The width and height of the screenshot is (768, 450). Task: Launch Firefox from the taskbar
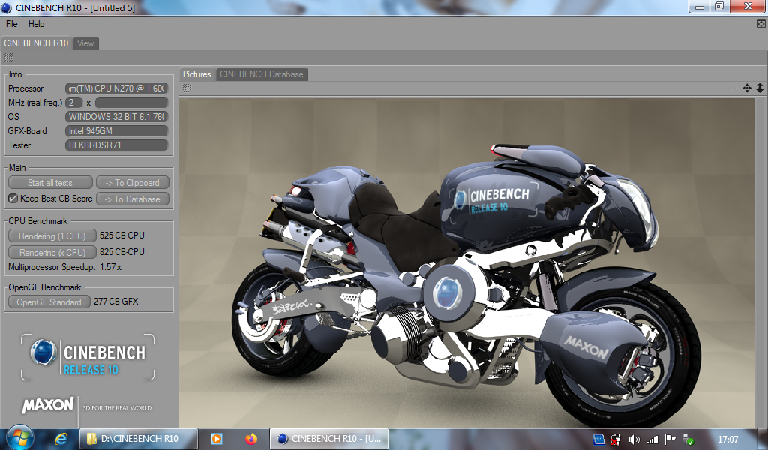pos(250,439)
